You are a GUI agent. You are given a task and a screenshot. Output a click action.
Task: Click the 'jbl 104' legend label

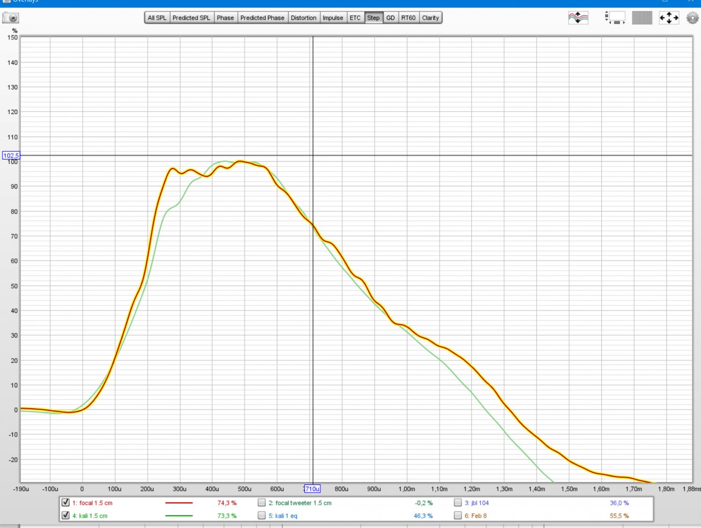(x=477, y=503)
